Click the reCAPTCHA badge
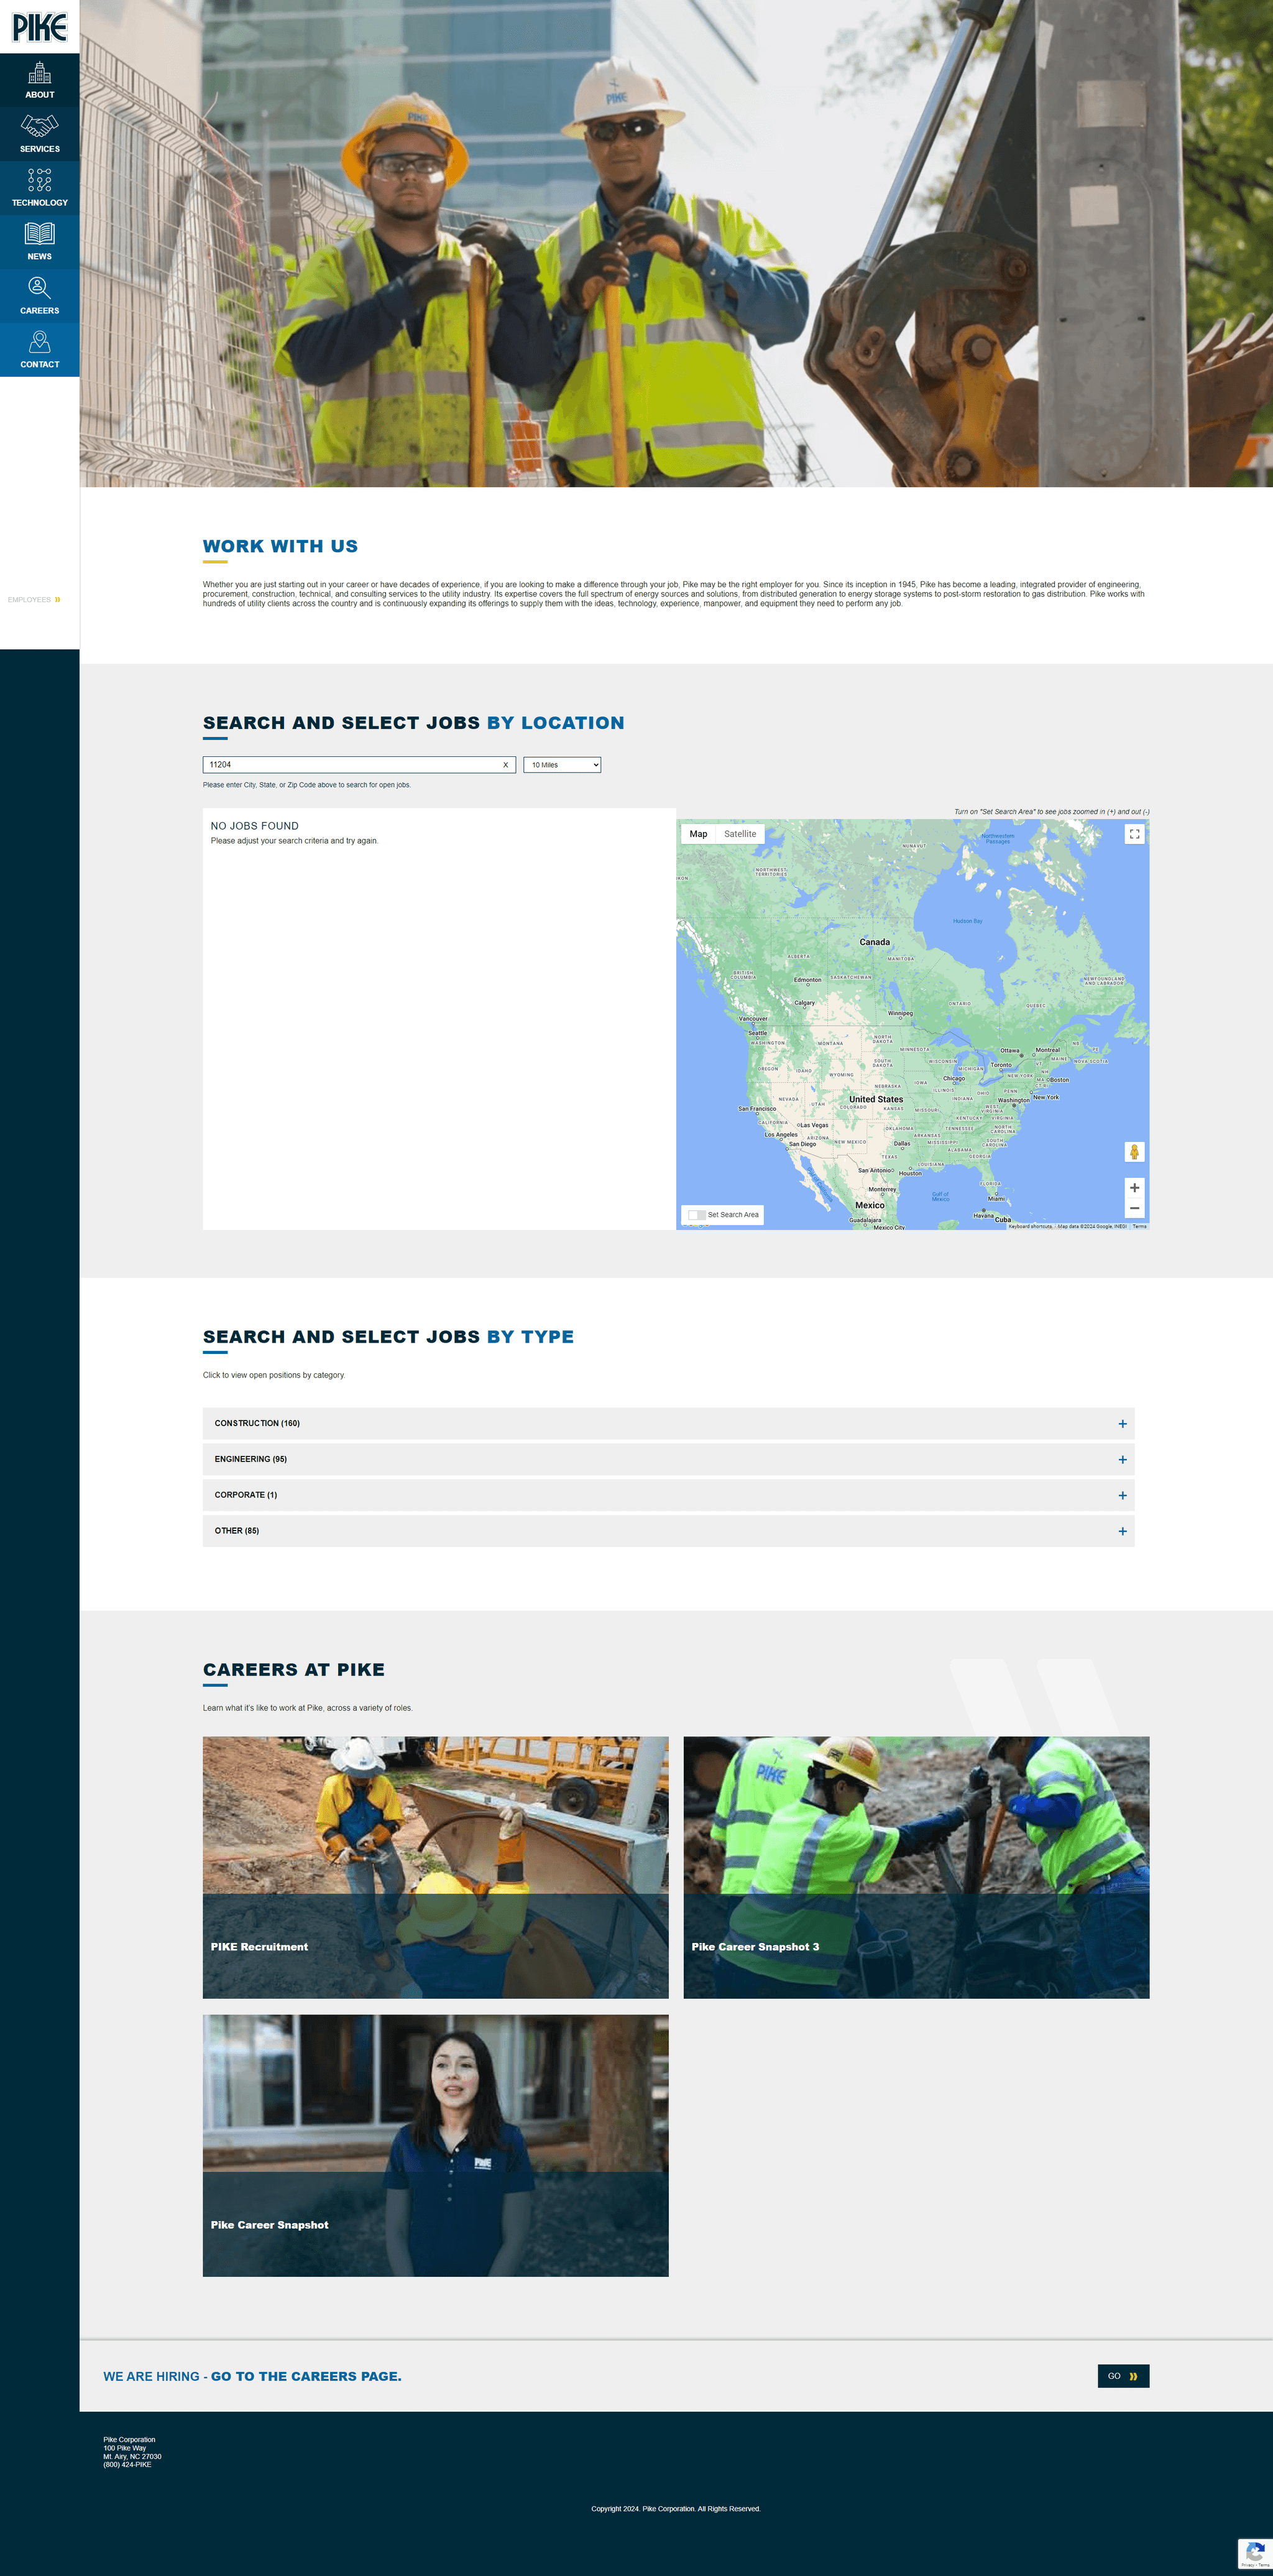Screen dimensions: 1273x2576 pyautogui.click(x=1255, y=2553)
